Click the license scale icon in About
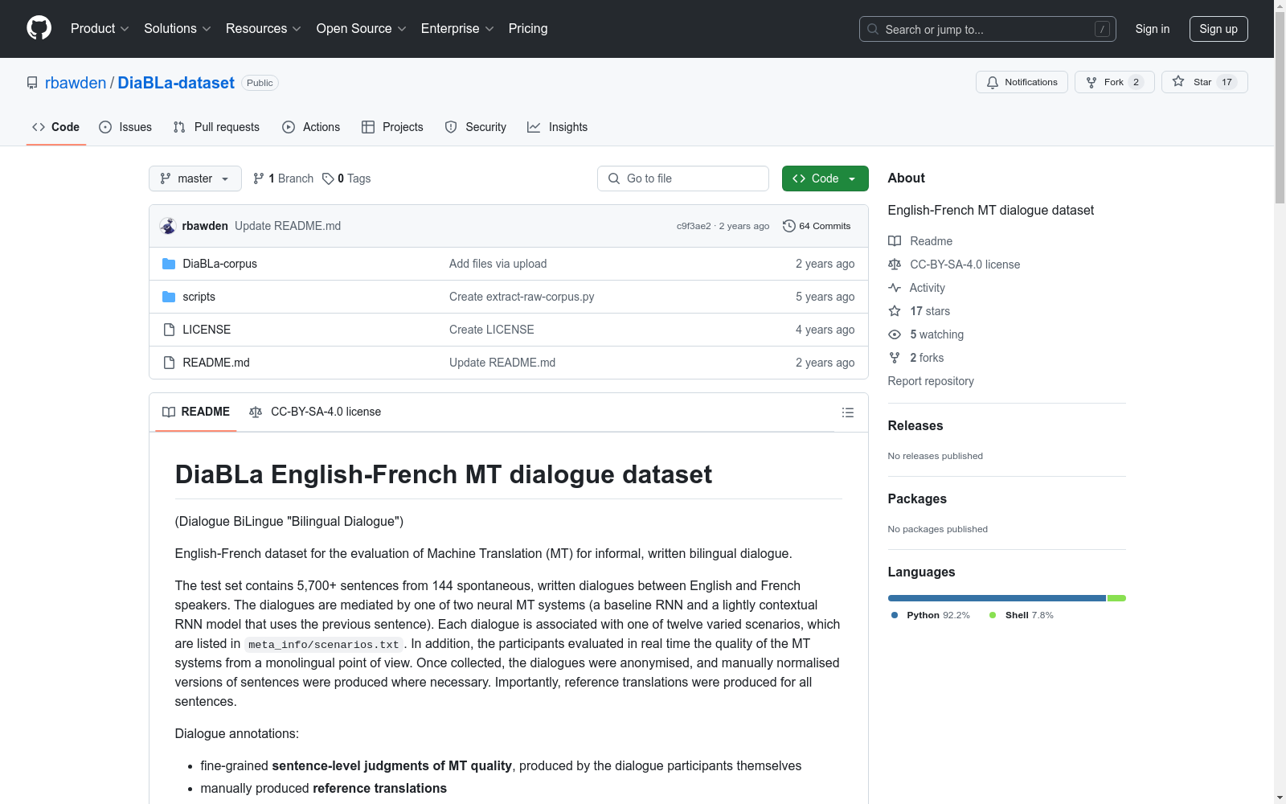 pyautogui.click(x=895, y=265)
